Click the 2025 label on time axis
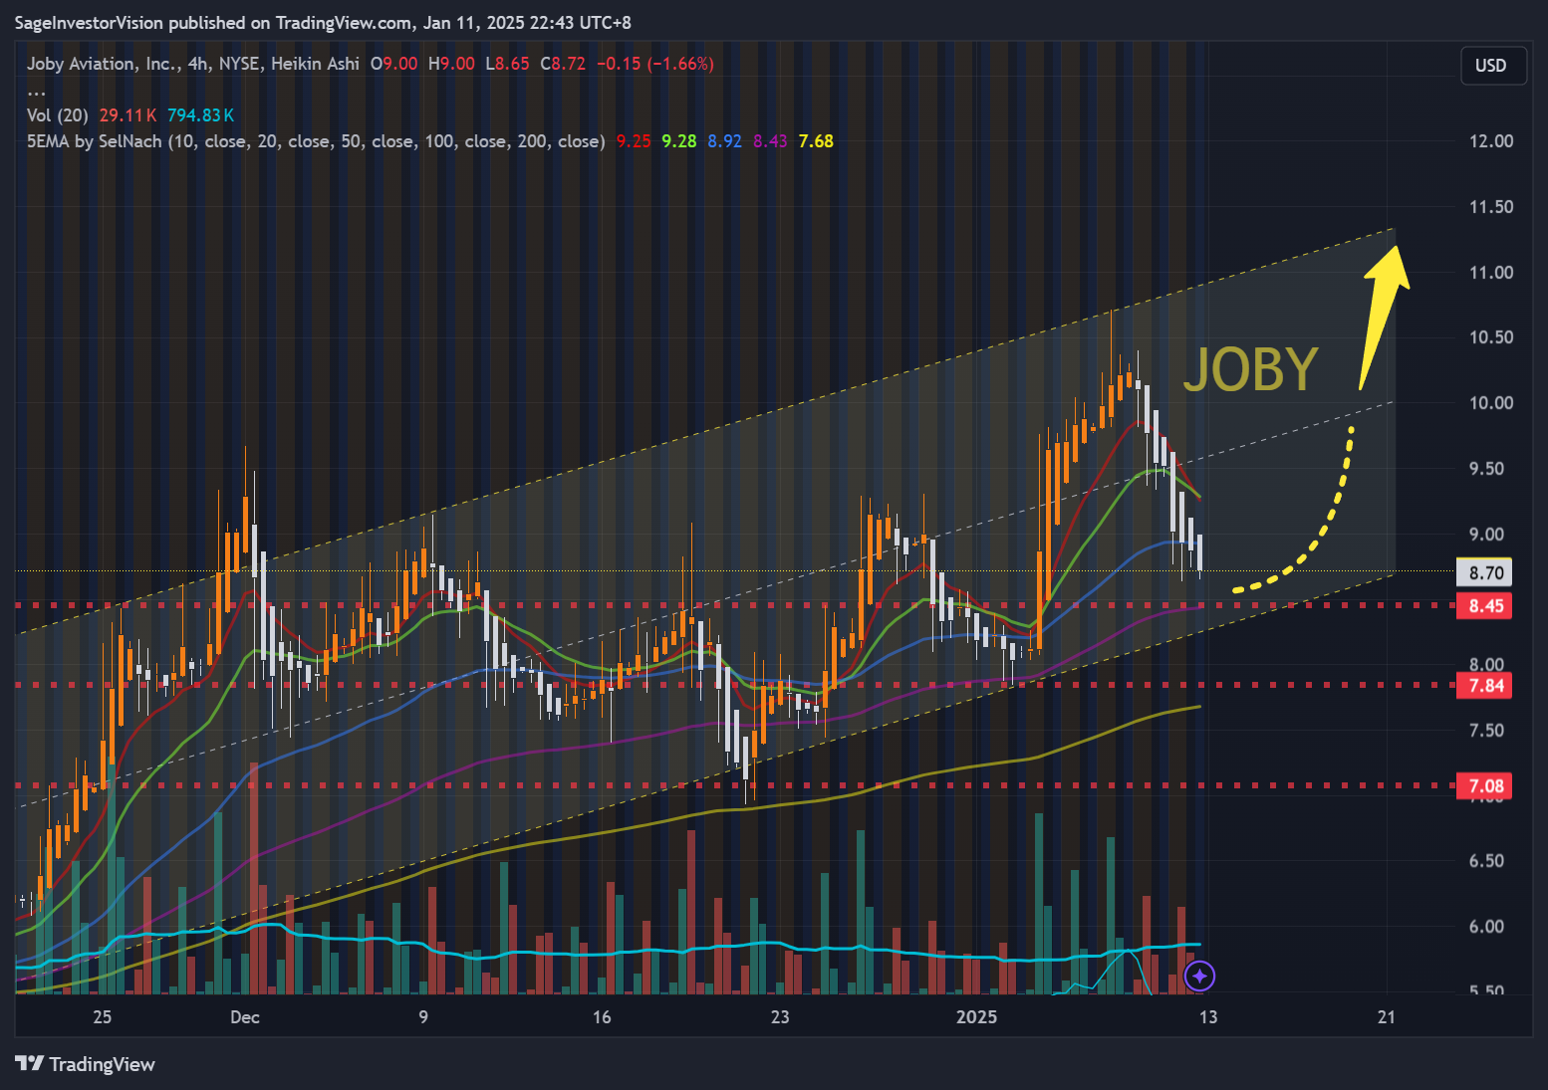 tap(976, 1017)
